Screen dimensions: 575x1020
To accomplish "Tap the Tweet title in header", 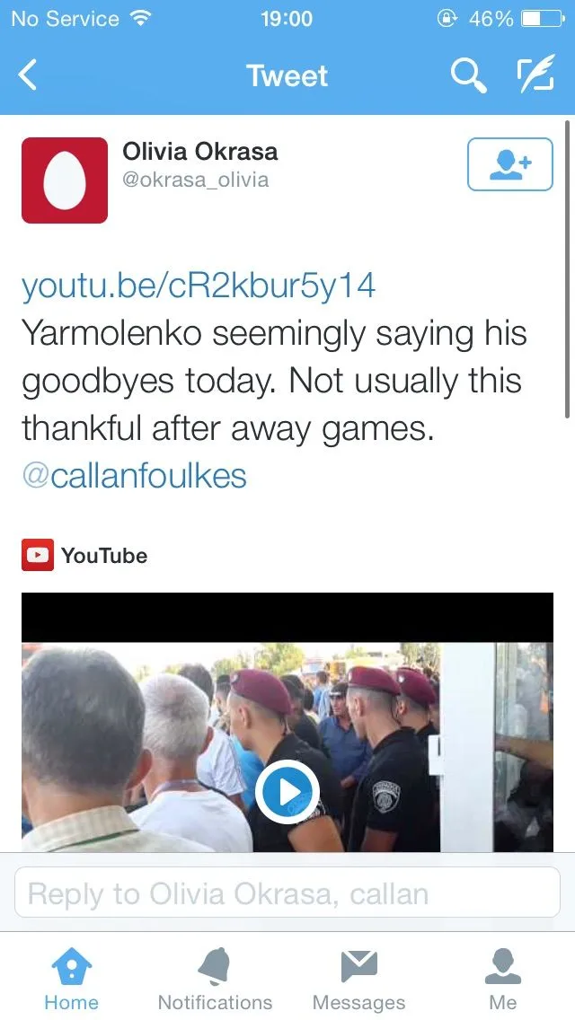I will pyautogui.click(x=287, y=75).
